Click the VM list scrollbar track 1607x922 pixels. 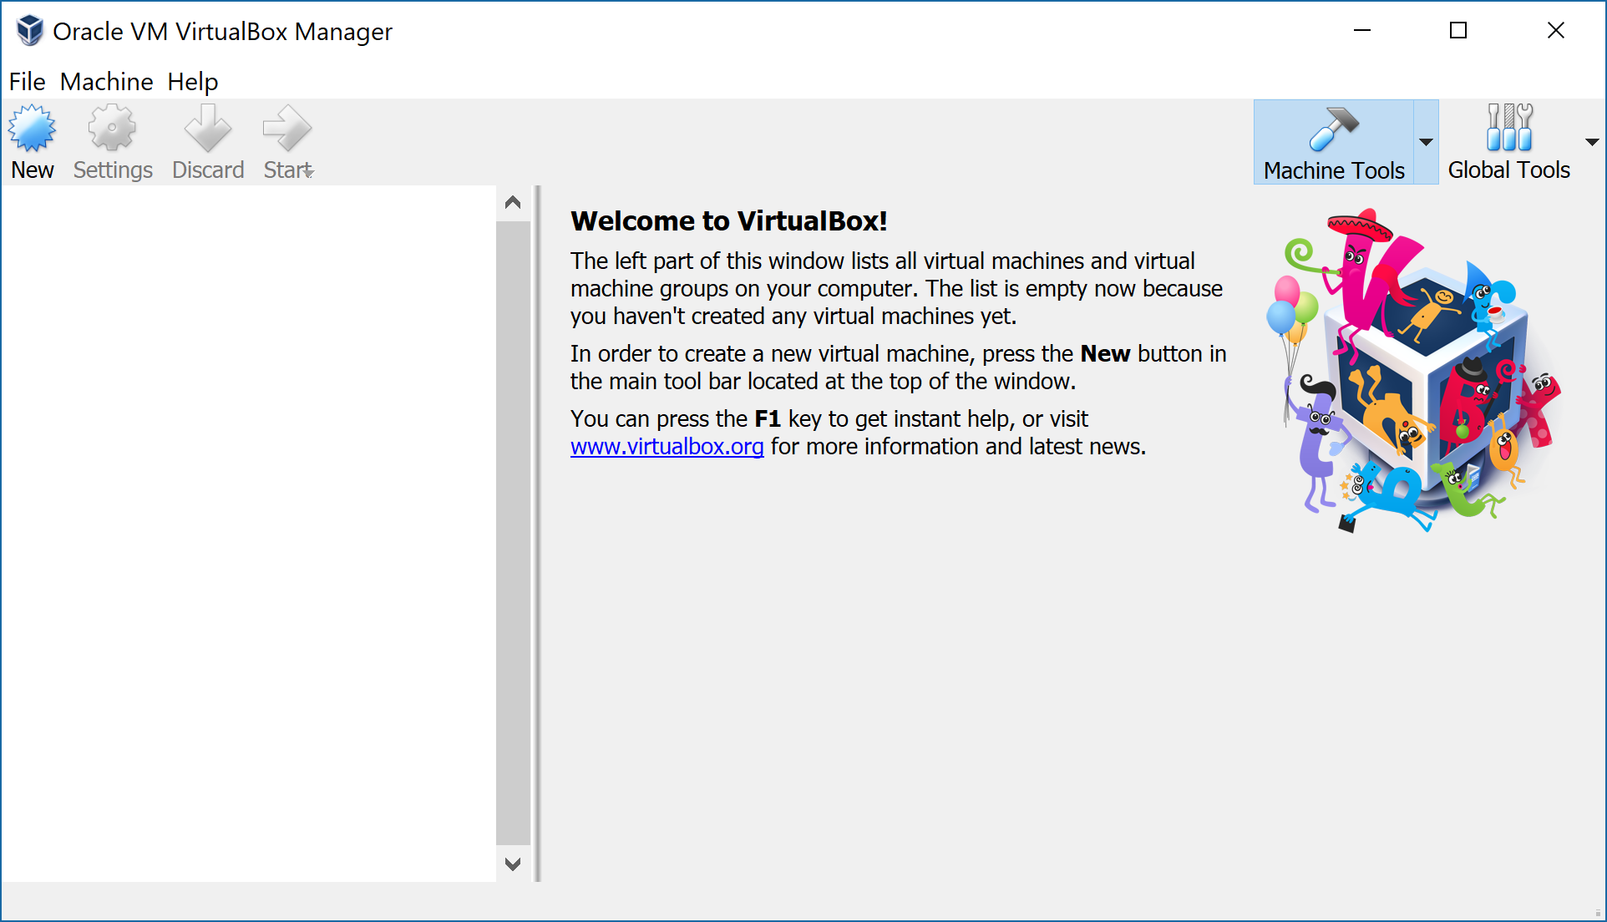(x=513, y=533)
